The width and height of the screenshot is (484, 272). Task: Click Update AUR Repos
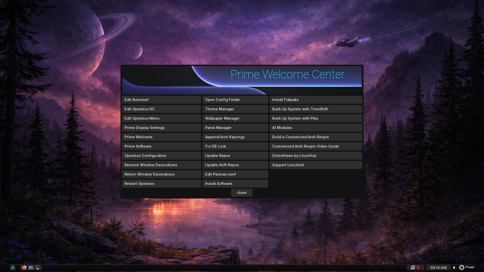click(235, 165)
